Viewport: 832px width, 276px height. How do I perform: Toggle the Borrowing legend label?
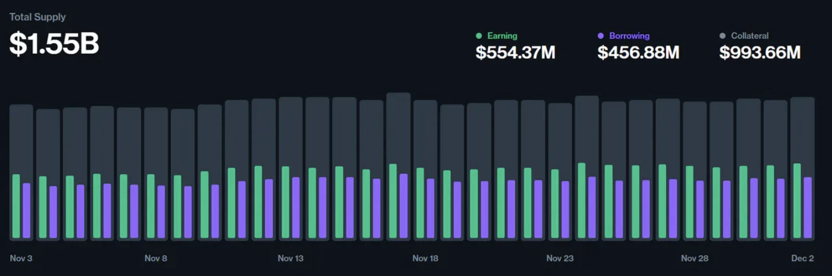click(x=629, y=36)
